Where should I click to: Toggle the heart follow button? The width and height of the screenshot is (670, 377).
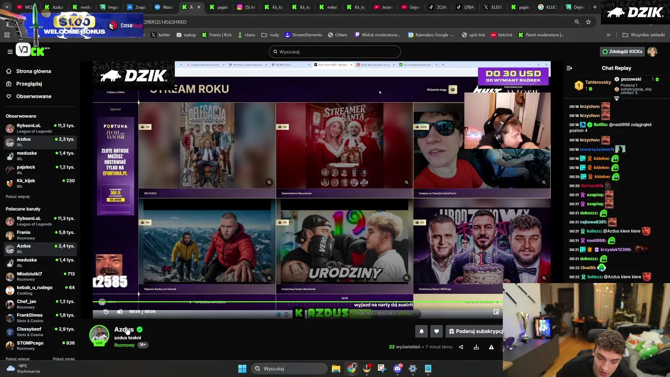437,331
